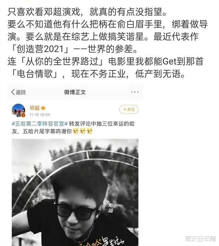Click the 返回 text label
Image resolution: width=219 pixels, height=246 pixels.
point(21,92)
